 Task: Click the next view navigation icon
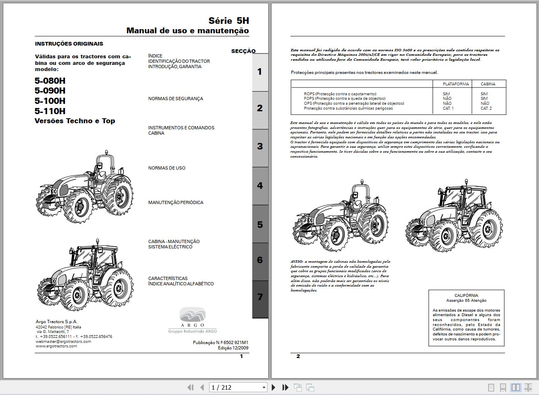click(310, 387)
